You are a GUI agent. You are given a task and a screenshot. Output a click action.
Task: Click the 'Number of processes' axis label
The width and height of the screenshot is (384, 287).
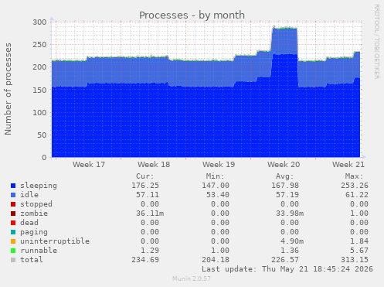[x=8, y=89]
